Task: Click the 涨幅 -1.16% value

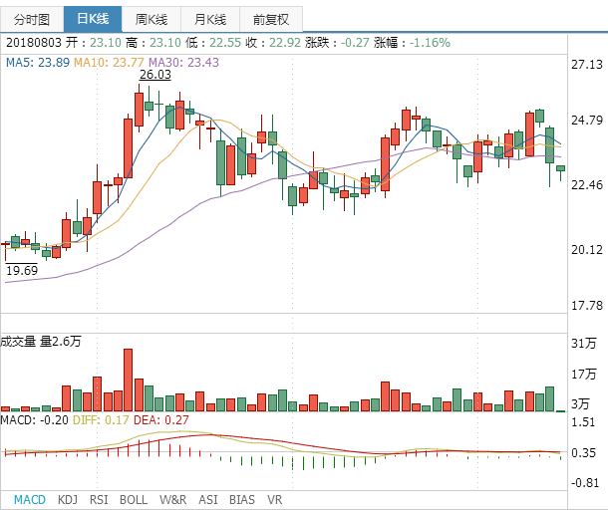Action: [412, 42]
